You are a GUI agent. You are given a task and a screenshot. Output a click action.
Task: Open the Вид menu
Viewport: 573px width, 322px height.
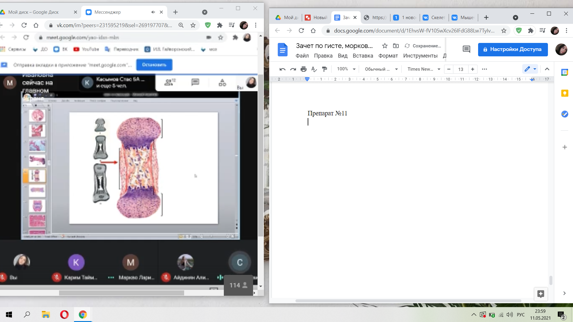coord(343,56)
